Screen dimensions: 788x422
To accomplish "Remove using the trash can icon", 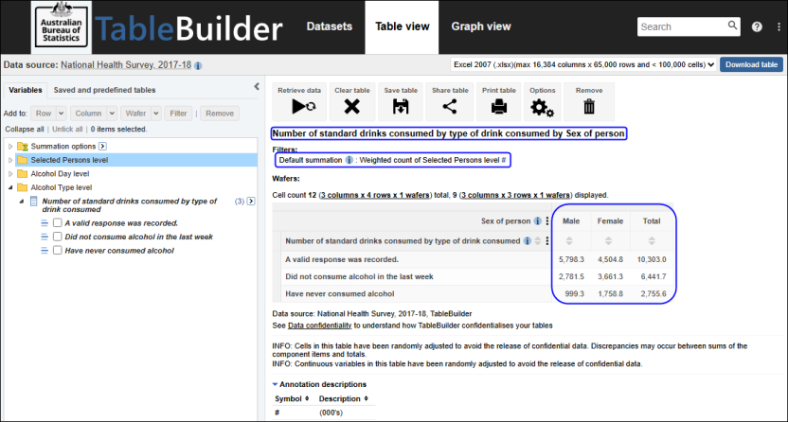I will click(x=589, y=106).
